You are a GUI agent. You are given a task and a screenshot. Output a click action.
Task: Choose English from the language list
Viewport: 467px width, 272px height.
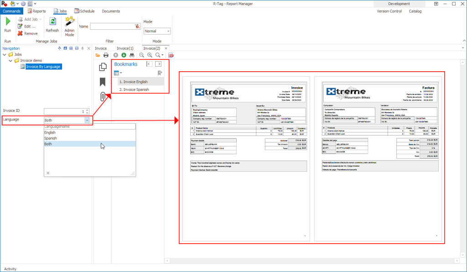(90, 132)
